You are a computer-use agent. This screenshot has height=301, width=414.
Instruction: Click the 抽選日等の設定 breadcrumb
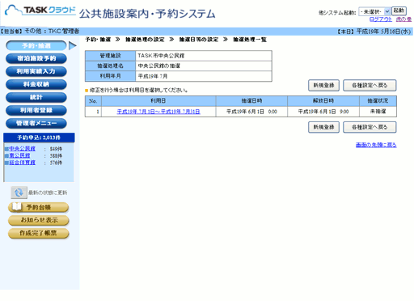(x=199, y=40)
